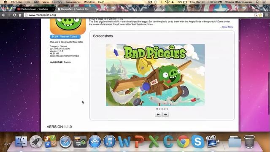Open the Apple menu
This screenshot has width=270, height=152.
pos(5,2)
